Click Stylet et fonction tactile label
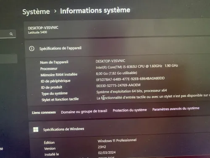 tap(60, 99)
